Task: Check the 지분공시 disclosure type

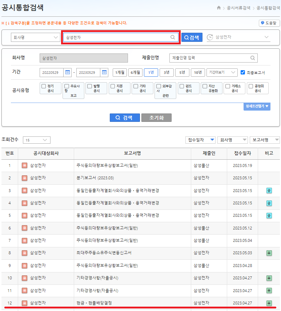Action: coord(113,86)
